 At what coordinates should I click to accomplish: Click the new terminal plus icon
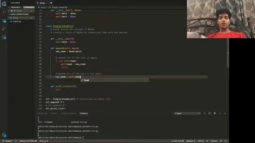tap(204, 113)
